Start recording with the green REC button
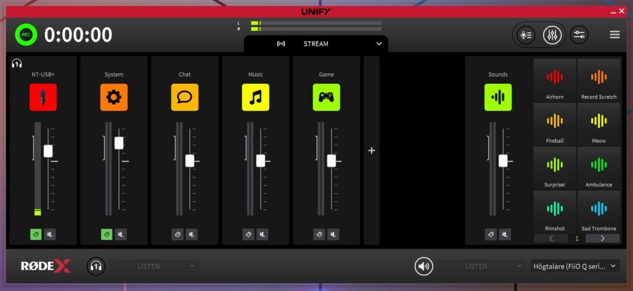Viewport: 633px width, 291px height. pyautogui.click(x=26, y=35)
